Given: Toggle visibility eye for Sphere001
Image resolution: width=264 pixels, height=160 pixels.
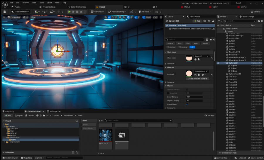Looking at the screenshot, I should (x=218, y=63).
